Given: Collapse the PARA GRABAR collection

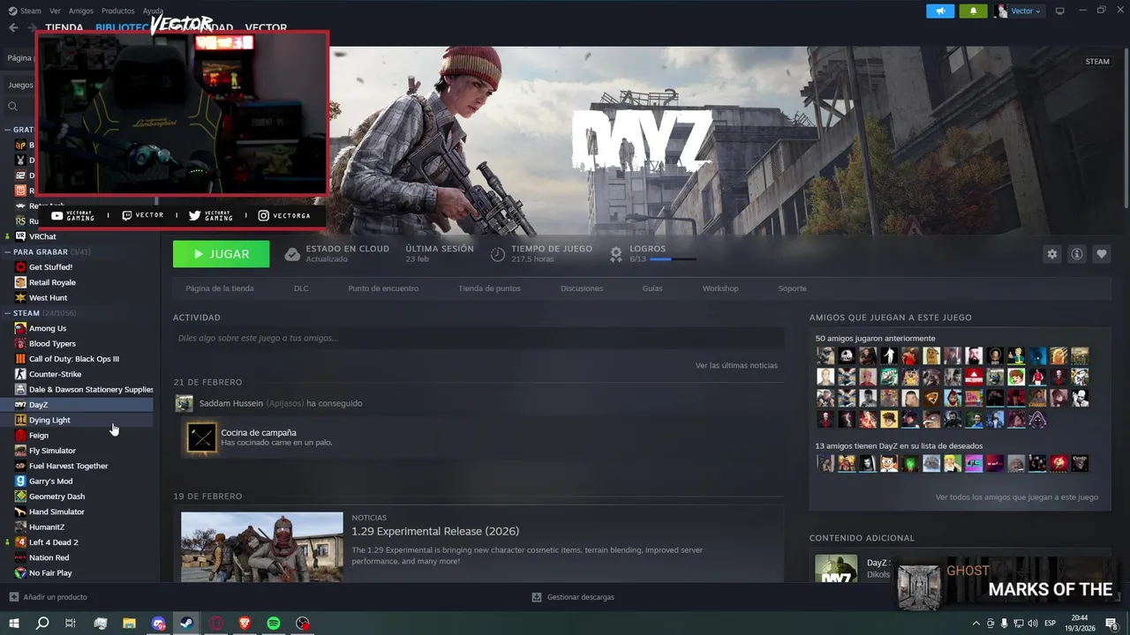Looking at the screenshot, I should coord(8,251).
